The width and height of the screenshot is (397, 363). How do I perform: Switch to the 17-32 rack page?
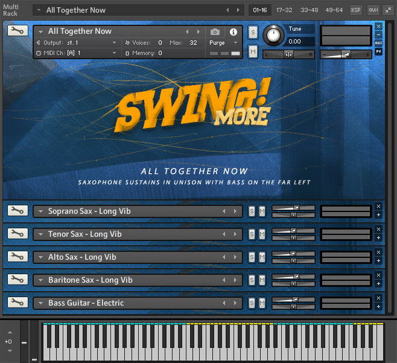click(284, 10)
